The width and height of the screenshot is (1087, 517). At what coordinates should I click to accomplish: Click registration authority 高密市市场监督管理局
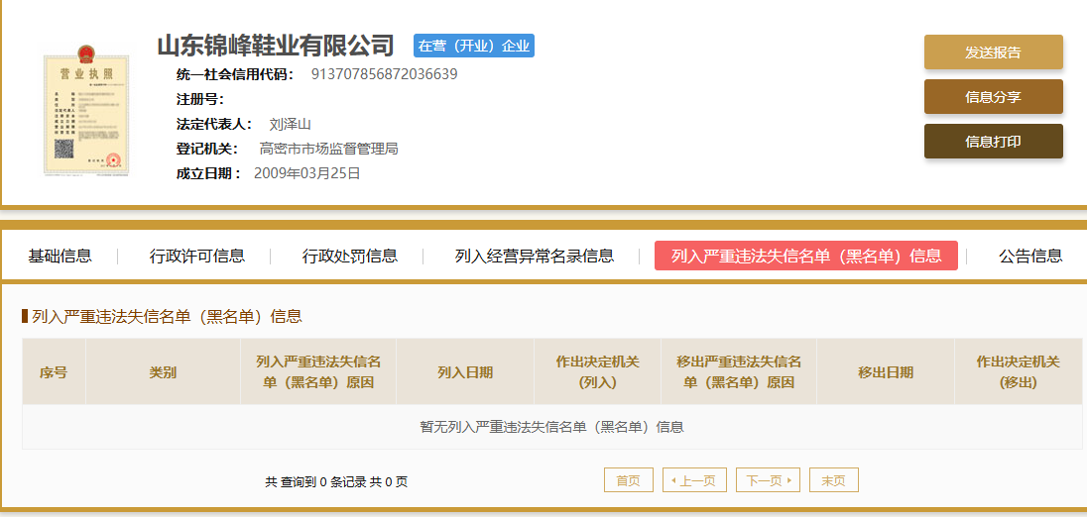(x=328, y=149)
